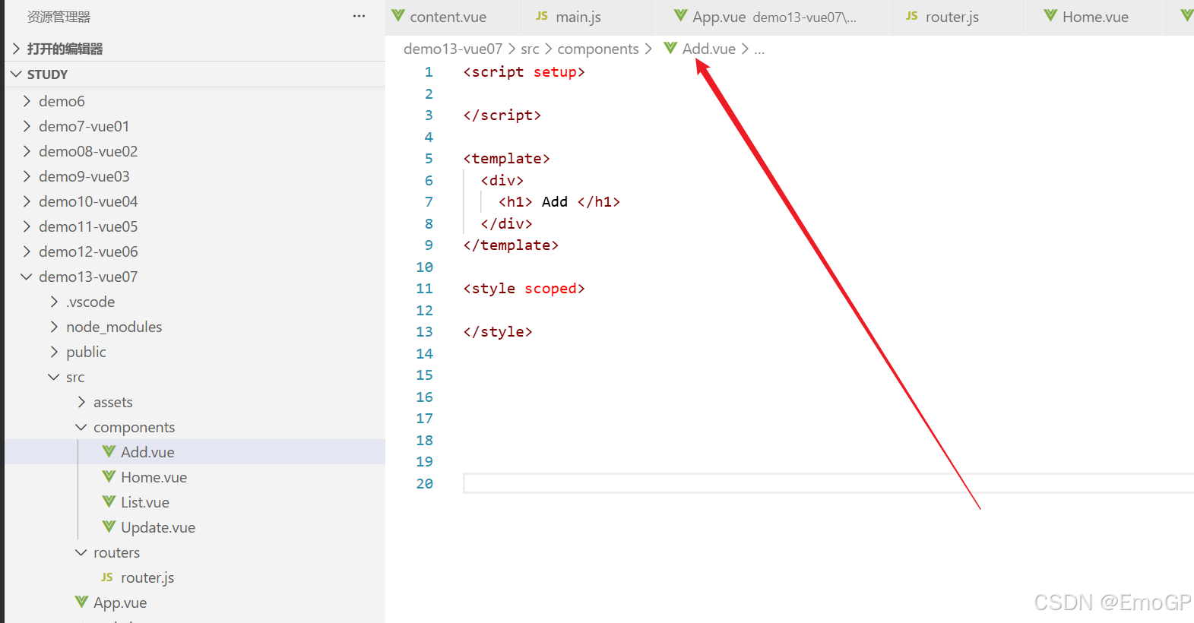Screen dimensions: 1194x623
Task: Click the JS icon on main.js tab
Action: click(x=542, y=16)
